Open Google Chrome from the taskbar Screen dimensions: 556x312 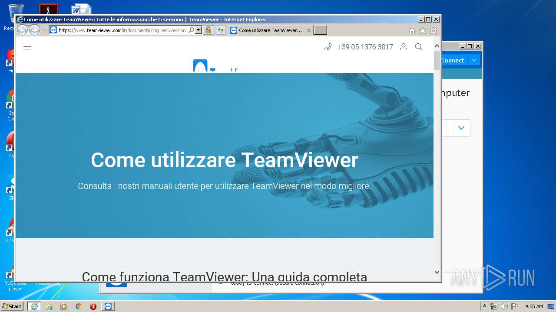pos(79,306)
